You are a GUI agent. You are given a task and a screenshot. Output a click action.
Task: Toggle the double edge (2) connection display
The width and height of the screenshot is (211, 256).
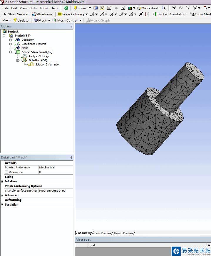(x=112, y=14)
